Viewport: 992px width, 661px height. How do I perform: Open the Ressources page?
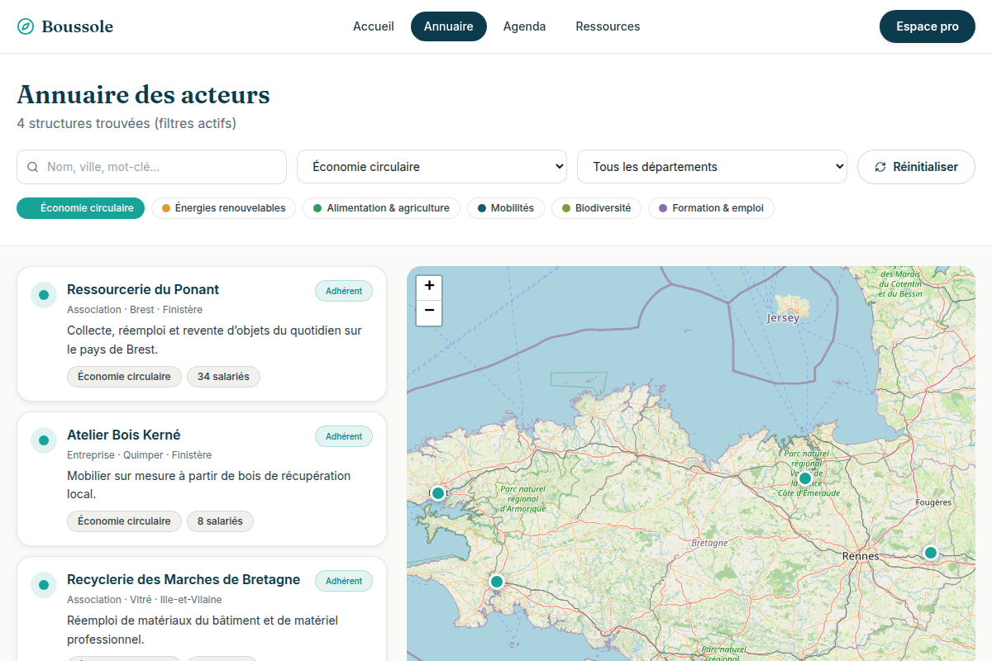(x=608, y=26)
